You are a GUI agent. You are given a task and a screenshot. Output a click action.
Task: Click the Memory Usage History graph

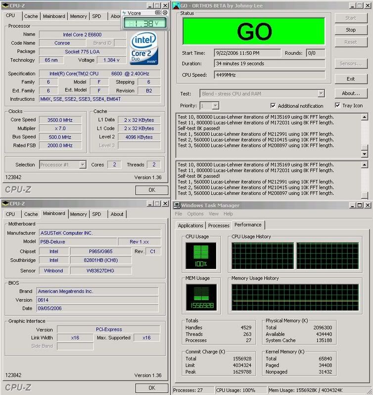tap(295, 297)
